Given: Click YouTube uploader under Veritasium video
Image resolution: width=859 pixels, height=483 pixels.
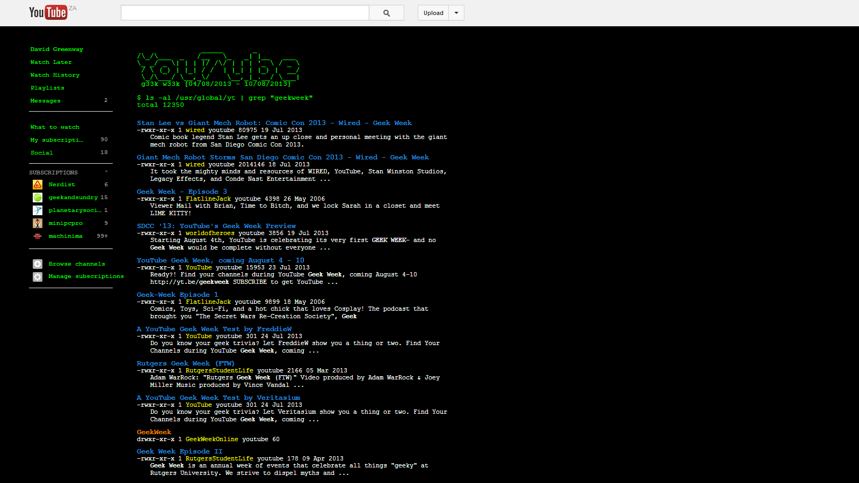Looking at the screenshot, I should pyautogui.click(x=199, y=405).
